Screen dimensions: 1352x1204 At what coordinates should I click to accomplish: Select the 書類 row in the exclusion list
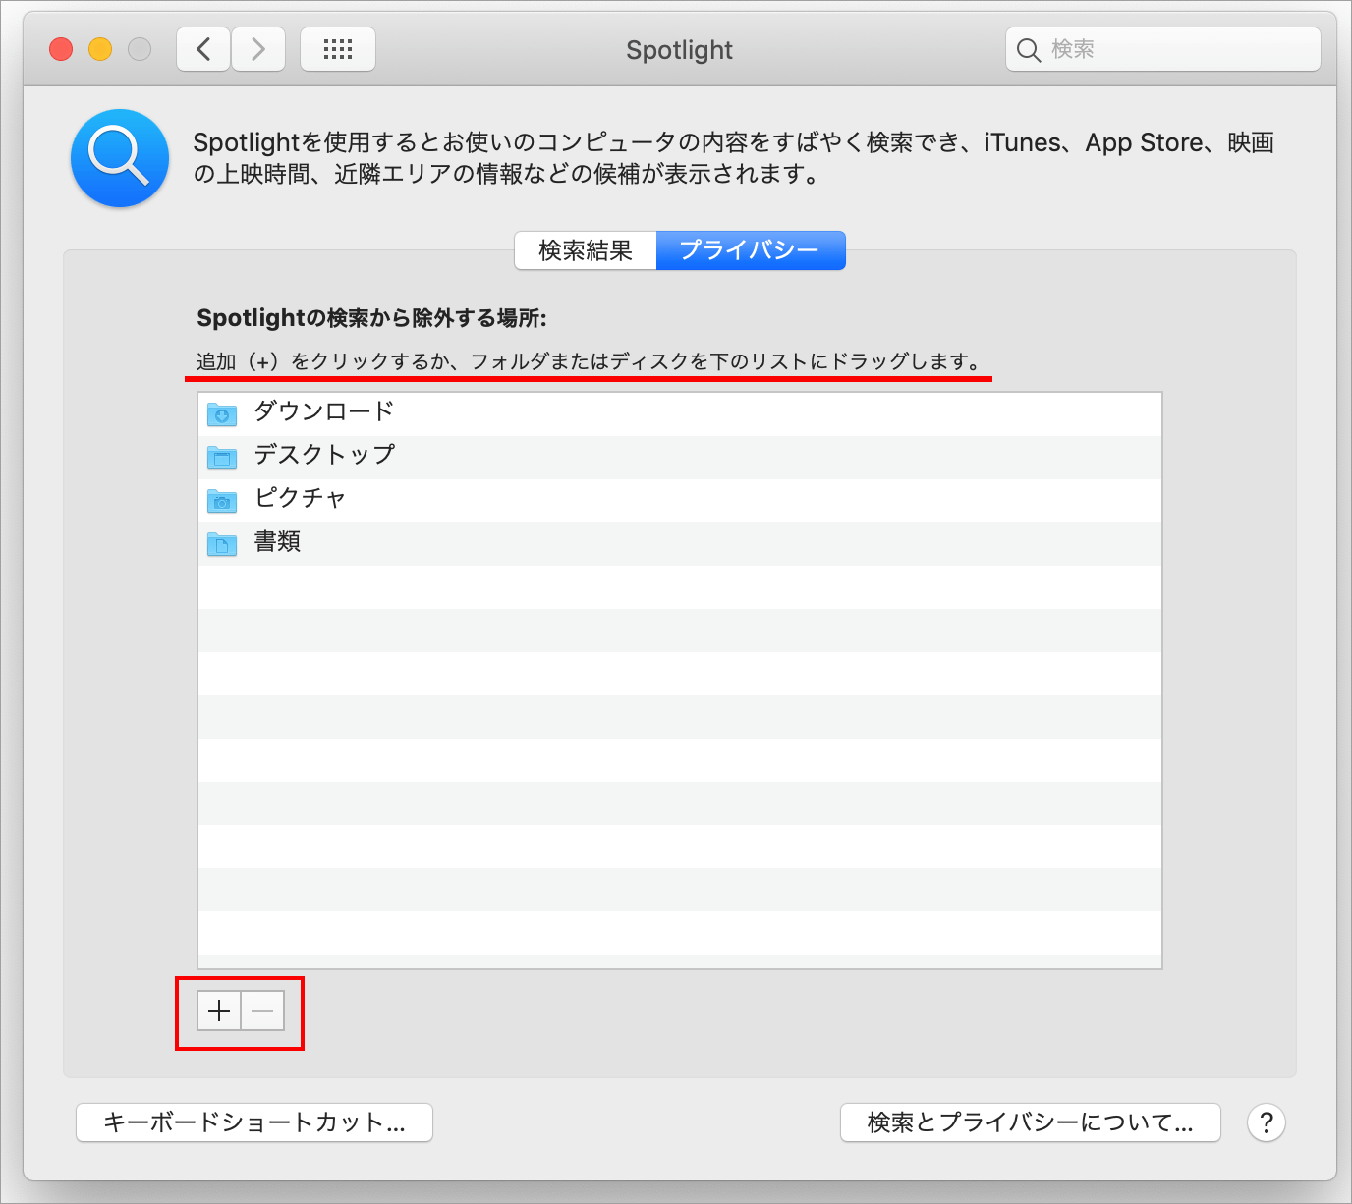click(x=590, y=543)
